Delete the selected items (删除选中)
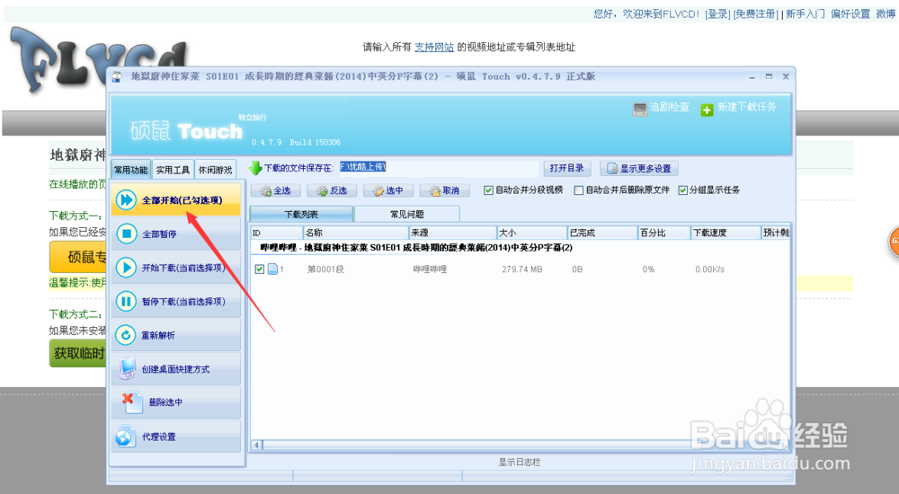The height and width of the screenshot is (494, 899). click(176, 402)
